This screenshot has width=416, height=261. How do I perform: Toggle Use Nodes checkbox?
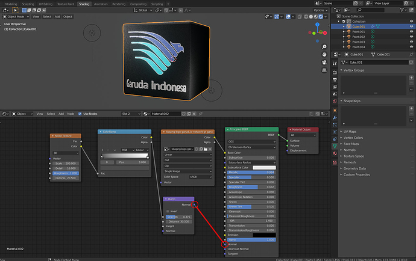pos(80,114)
